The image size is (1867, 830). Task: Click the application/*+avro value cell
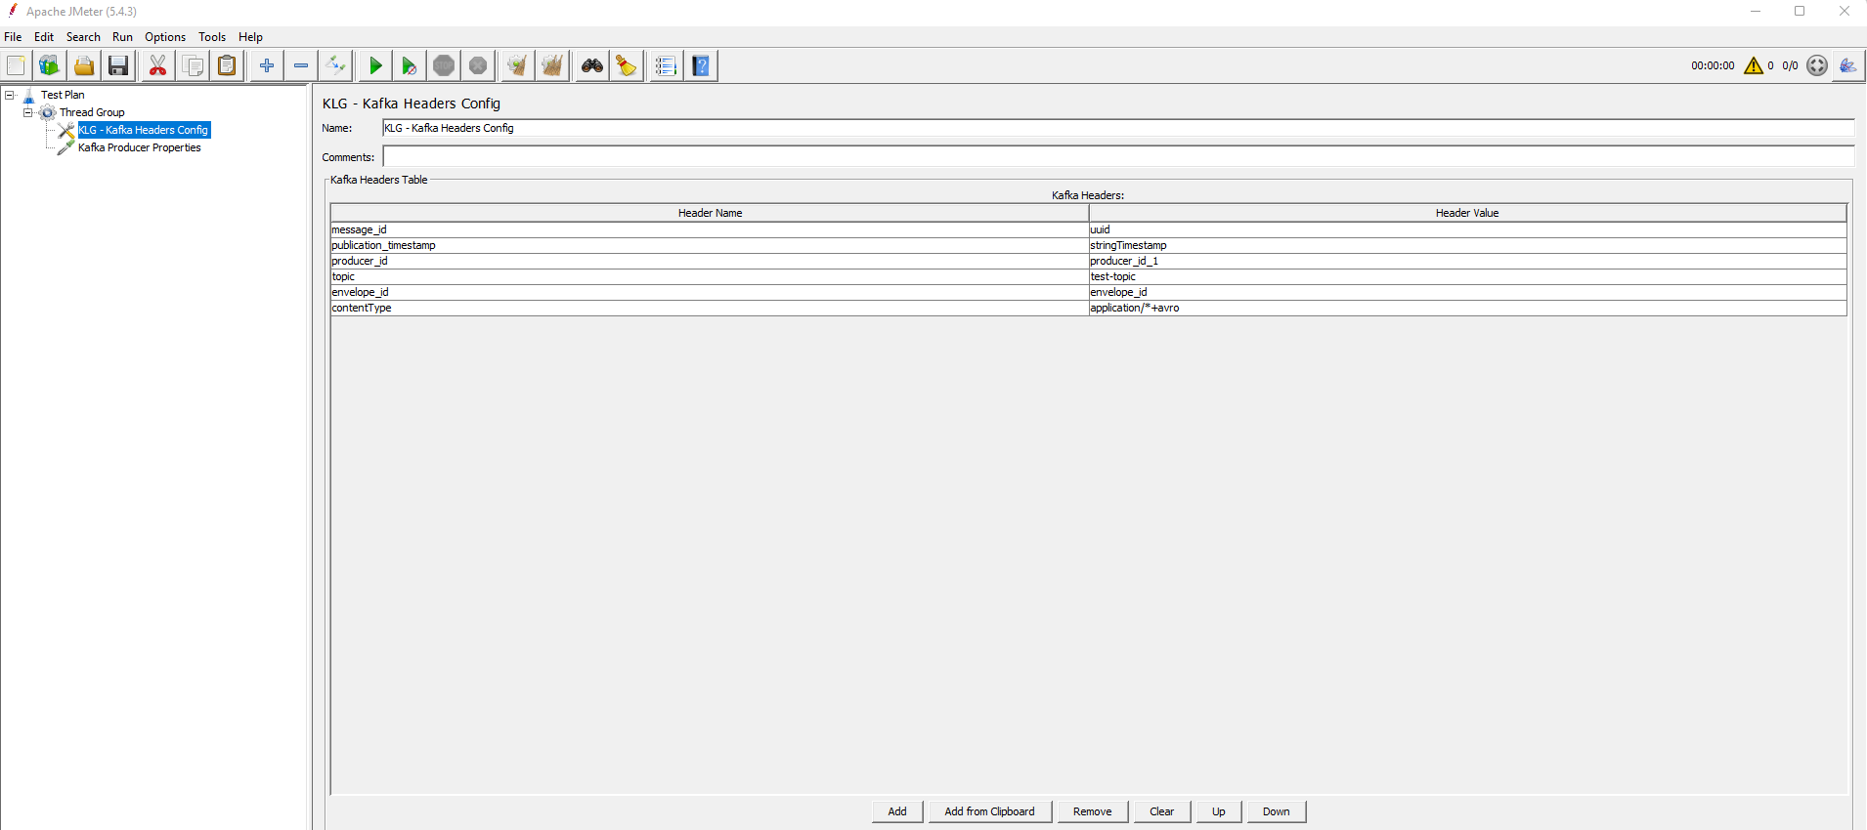pos(1468,308)
